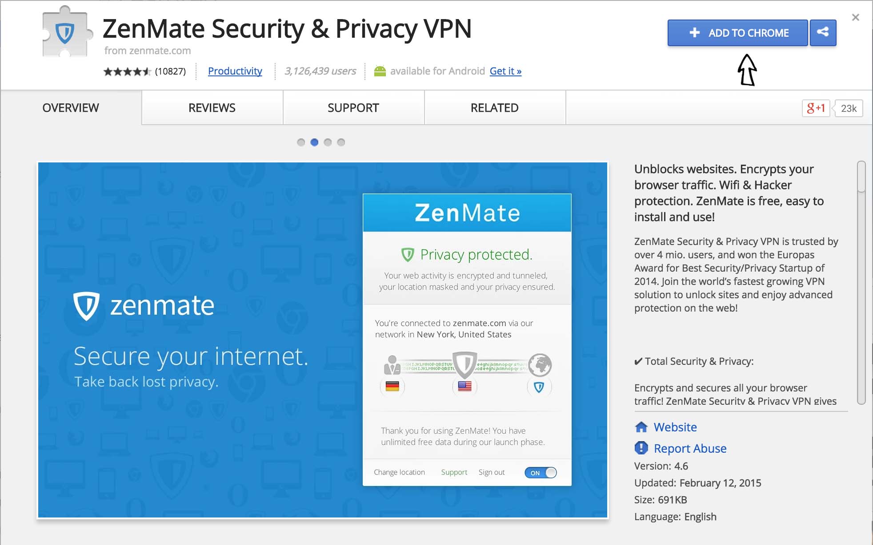Click the description panel scrollbar thumb

[861, 177]
